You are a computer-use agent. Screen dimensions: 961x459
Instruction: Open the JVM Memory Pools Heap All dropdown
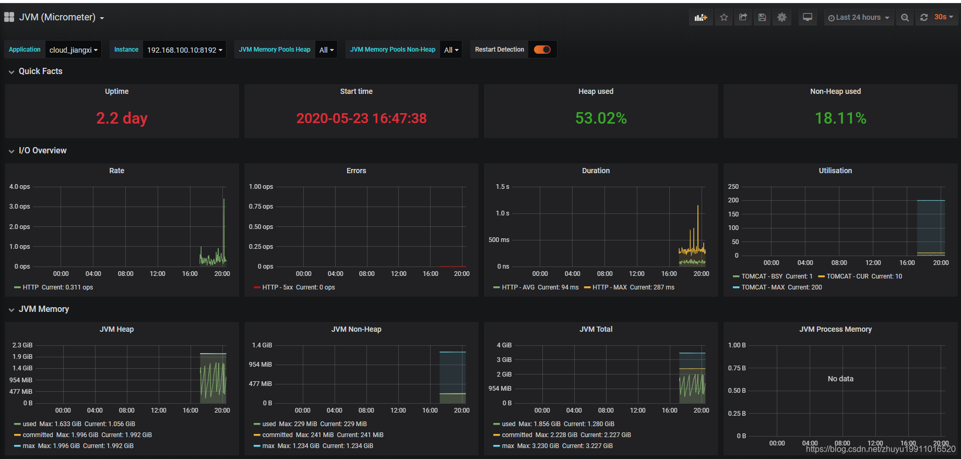[326, 50]
